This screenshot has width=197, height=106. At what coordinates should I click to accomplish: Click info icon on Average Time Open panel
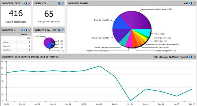(59, 3)
